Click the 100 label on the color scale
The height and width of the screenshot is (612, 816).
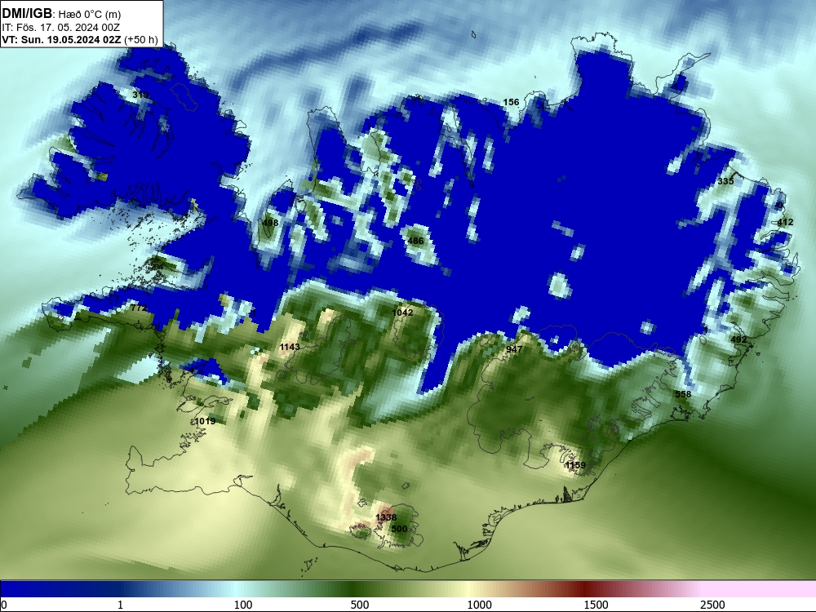click(243, 605)
